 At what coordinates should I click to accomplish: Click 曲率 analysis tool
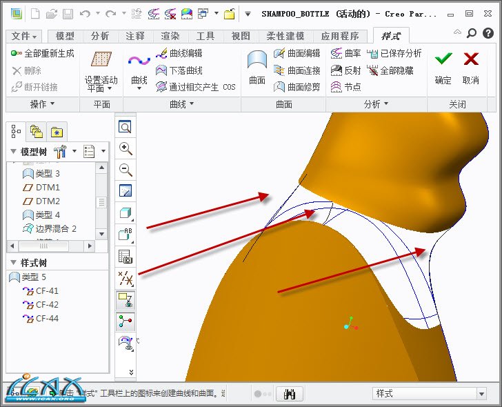pyautogui.click(x=345, y=53)
